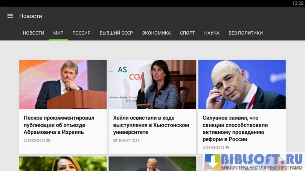Open the Trump photo article card
305x171 pixels.
point(152,164)
